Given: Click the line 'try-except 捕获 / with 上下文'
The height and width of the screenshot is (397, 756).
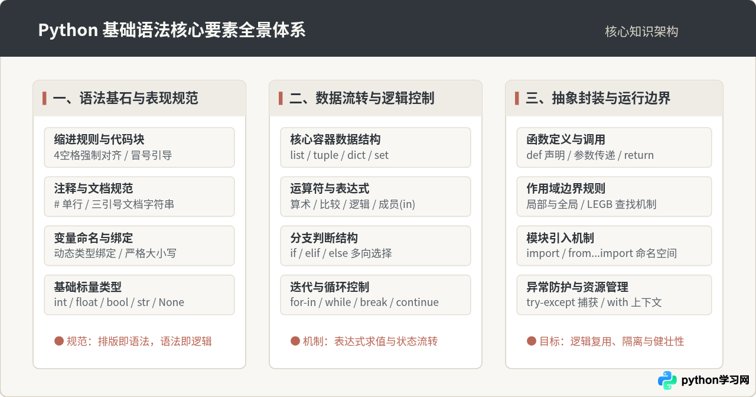Looking at the screenshot, I should [x=594, y=302].
